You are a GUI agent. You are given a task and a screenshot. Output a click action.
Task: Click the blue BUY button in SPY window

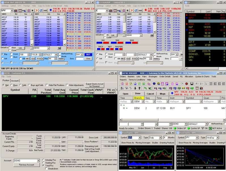pyautogui.click(x=88, y=55)
